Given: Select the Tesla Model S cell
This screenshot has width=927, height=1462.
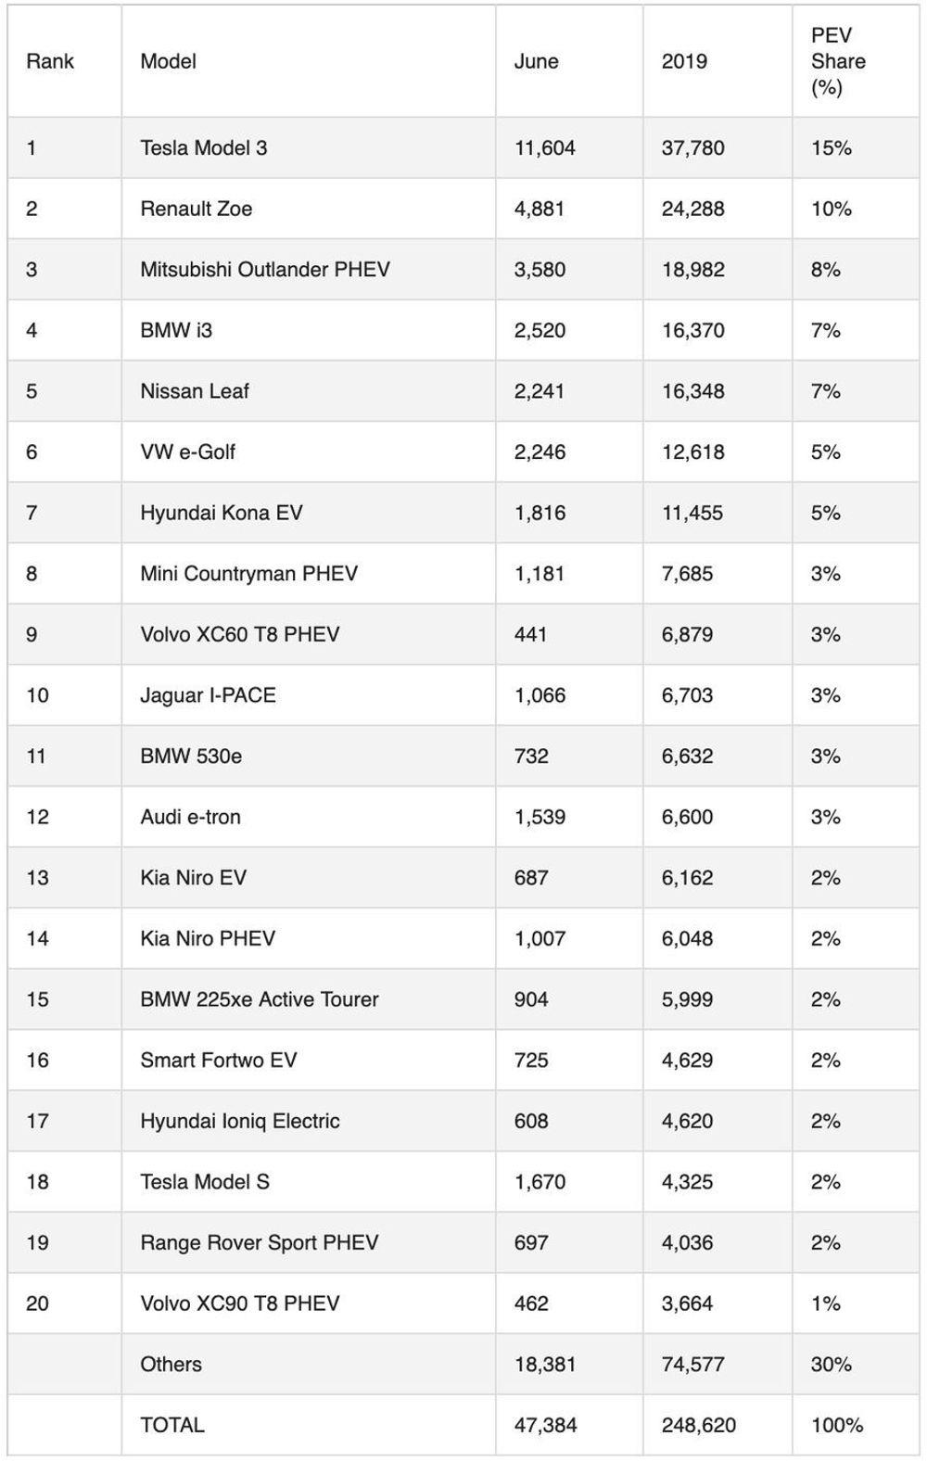Looking at the screenshot, I should pyautogui.click(x=205, y=1182).
